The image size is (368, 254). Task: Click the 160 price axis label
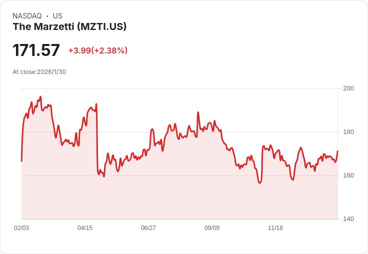point(348,175)
